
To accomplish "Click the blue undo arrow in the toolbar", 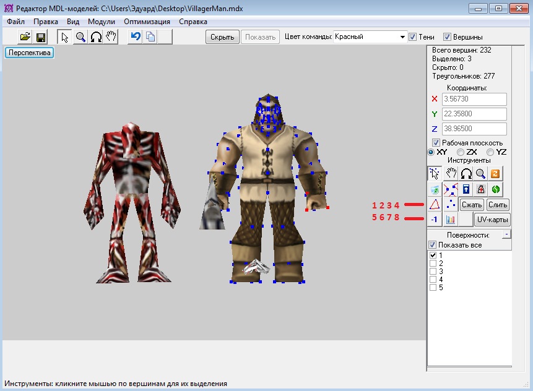I will tap(135, 37).
